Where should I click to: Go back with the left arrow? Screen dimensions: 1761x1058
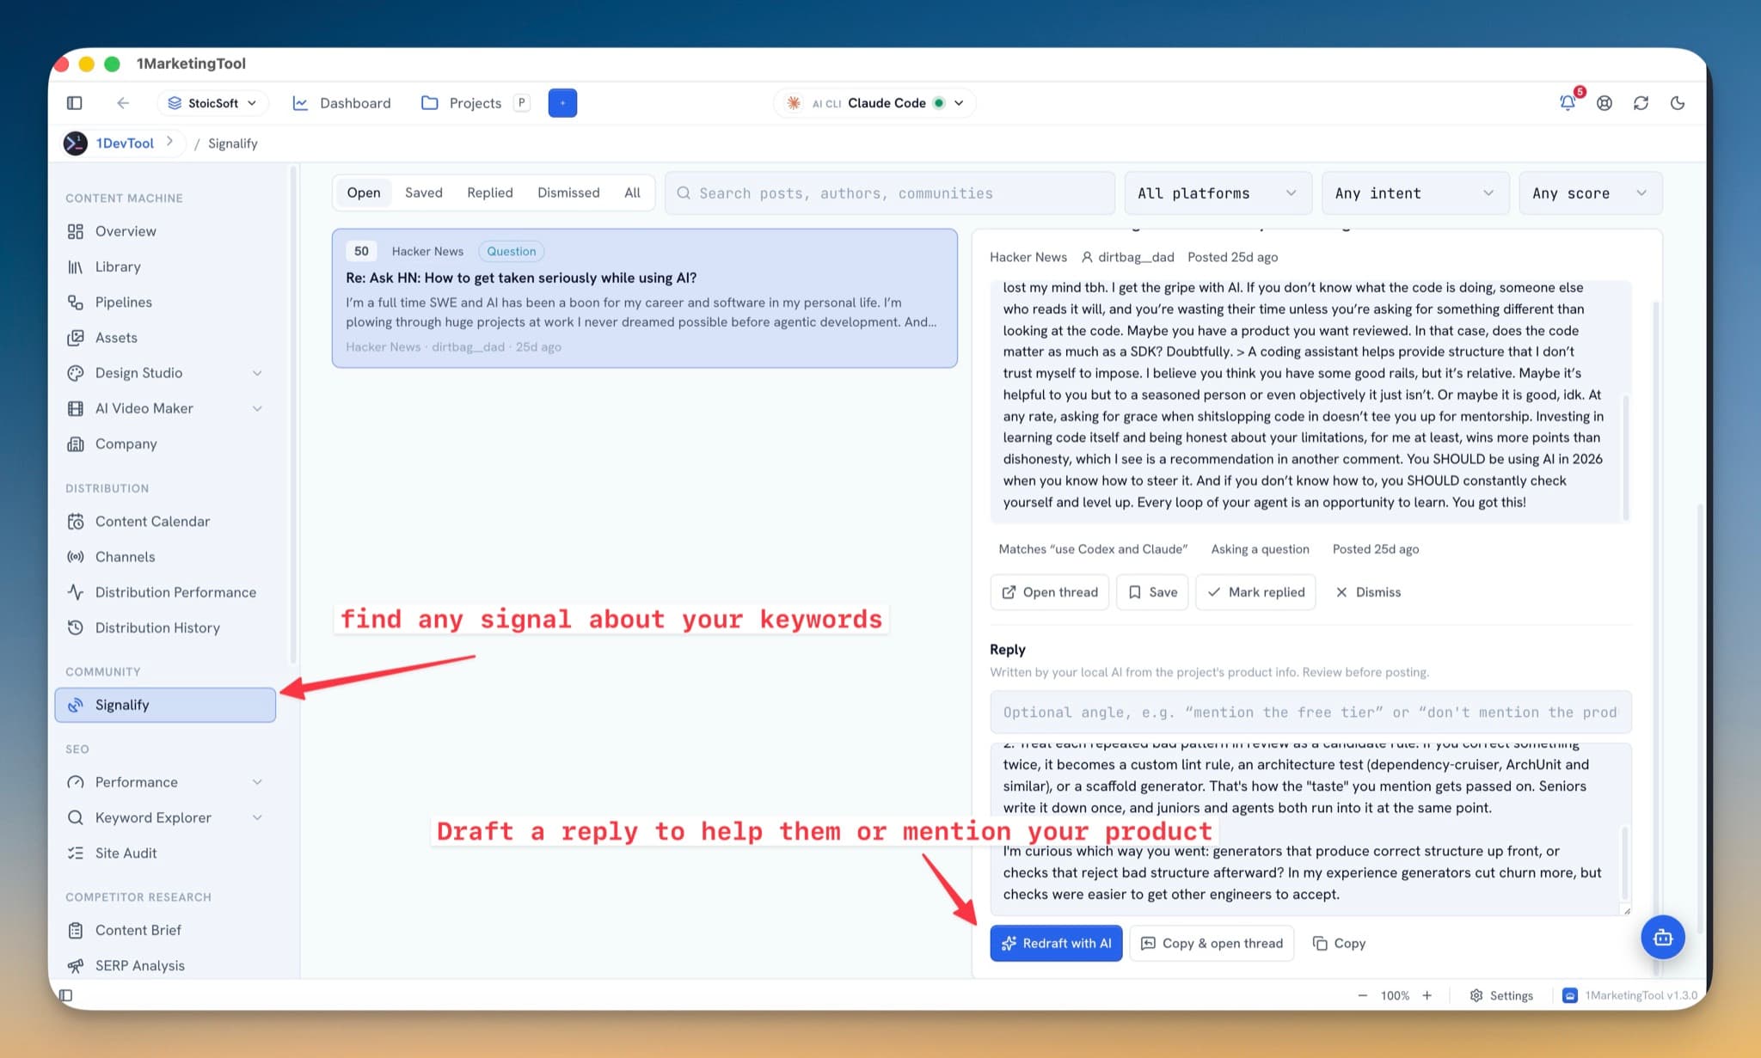[123, 103]
